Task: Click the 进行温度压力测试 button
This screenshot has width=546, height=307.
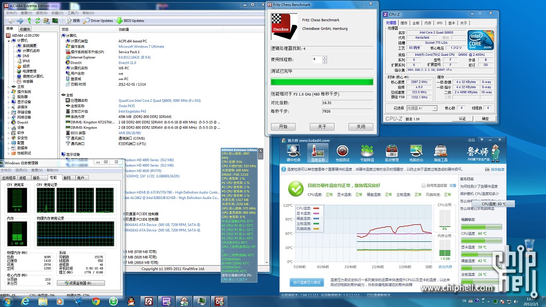Action: pyautogui.click(x=307, y=282)
